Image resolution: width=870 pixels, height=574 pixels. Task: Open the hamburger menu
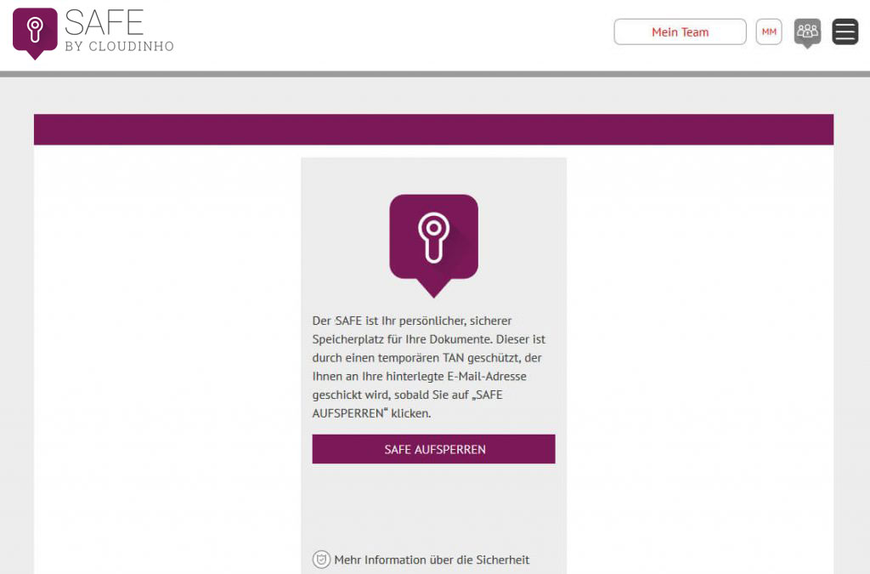[x=845, y=31]
